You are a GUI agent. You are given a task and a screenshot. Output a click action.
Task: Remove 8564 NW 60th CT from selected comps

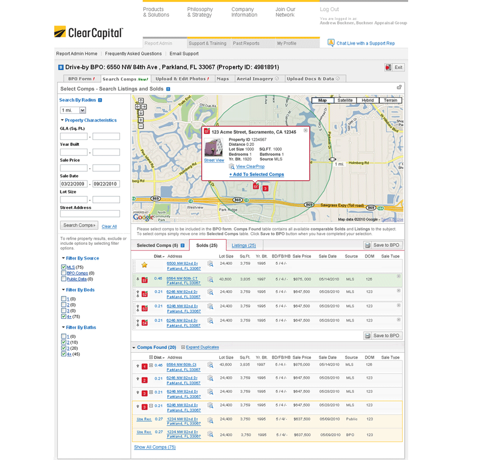(x=399, y=276)
